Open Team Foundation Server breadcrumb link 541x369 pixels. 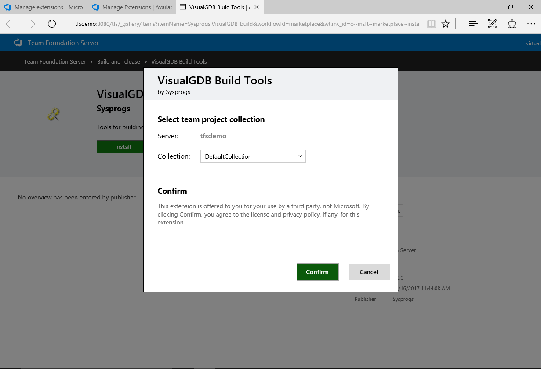[55, 61]
